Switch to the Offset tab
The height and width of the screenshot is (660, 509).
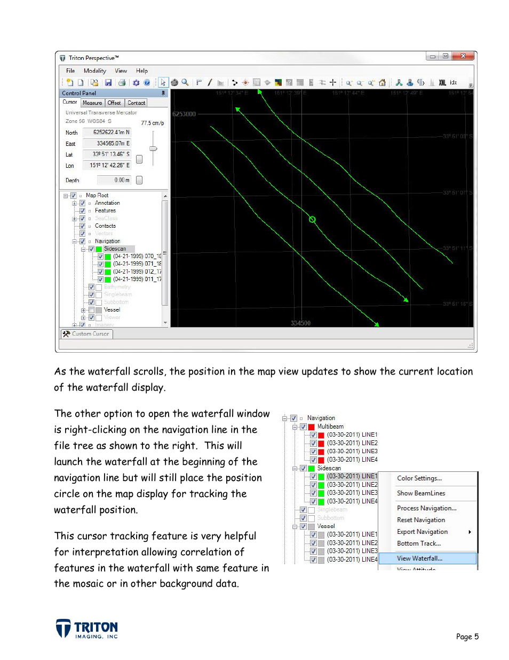[x=114, y=103]
